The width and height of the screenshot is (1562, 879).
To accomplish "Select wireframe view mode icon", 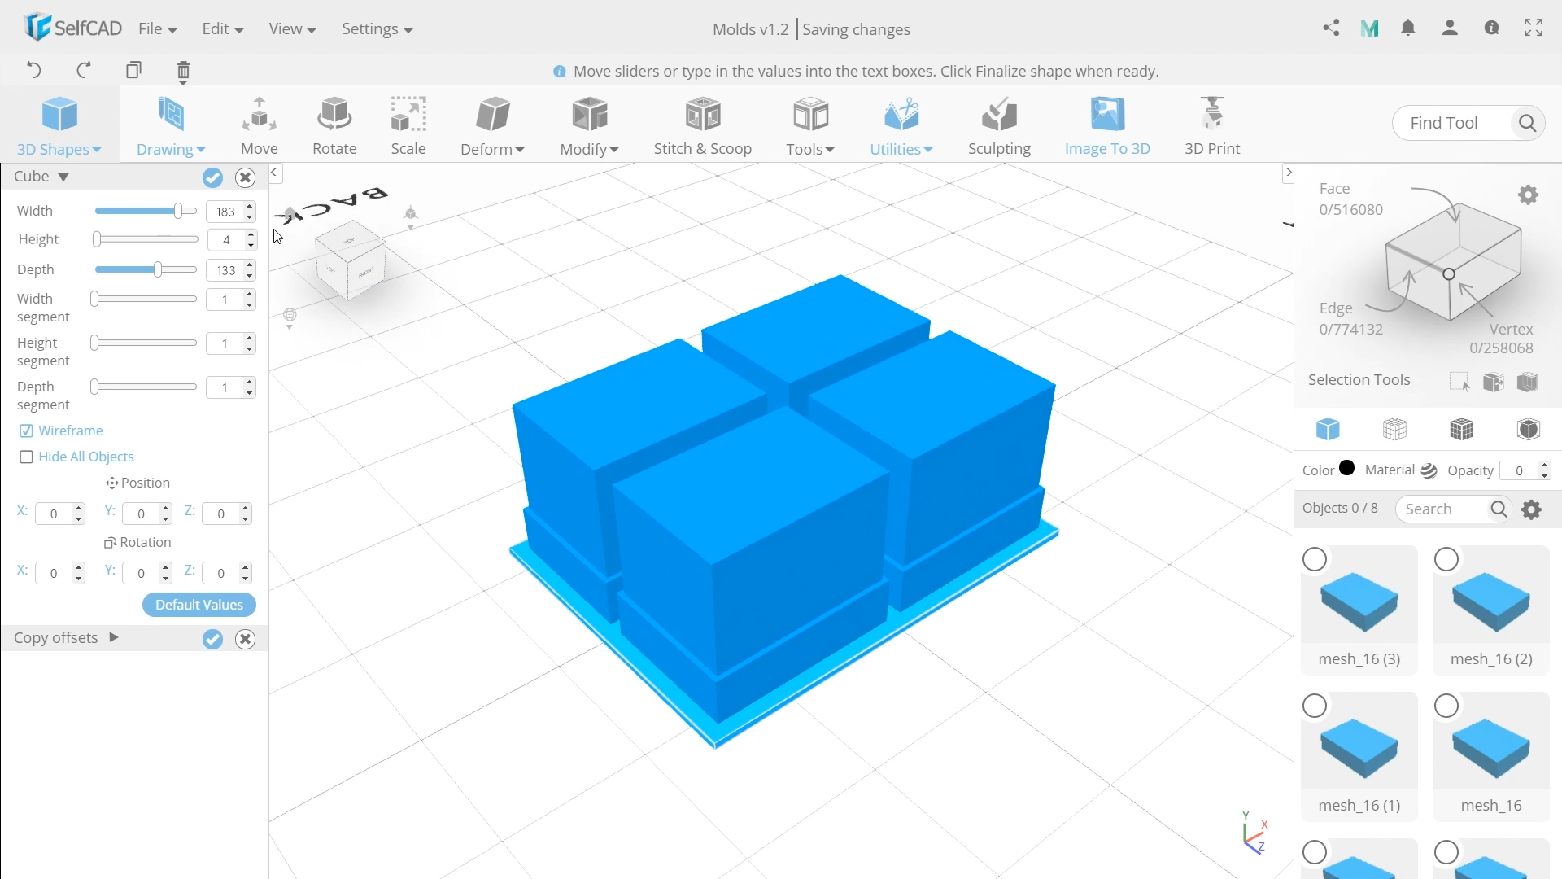I will click(1394, 429).
